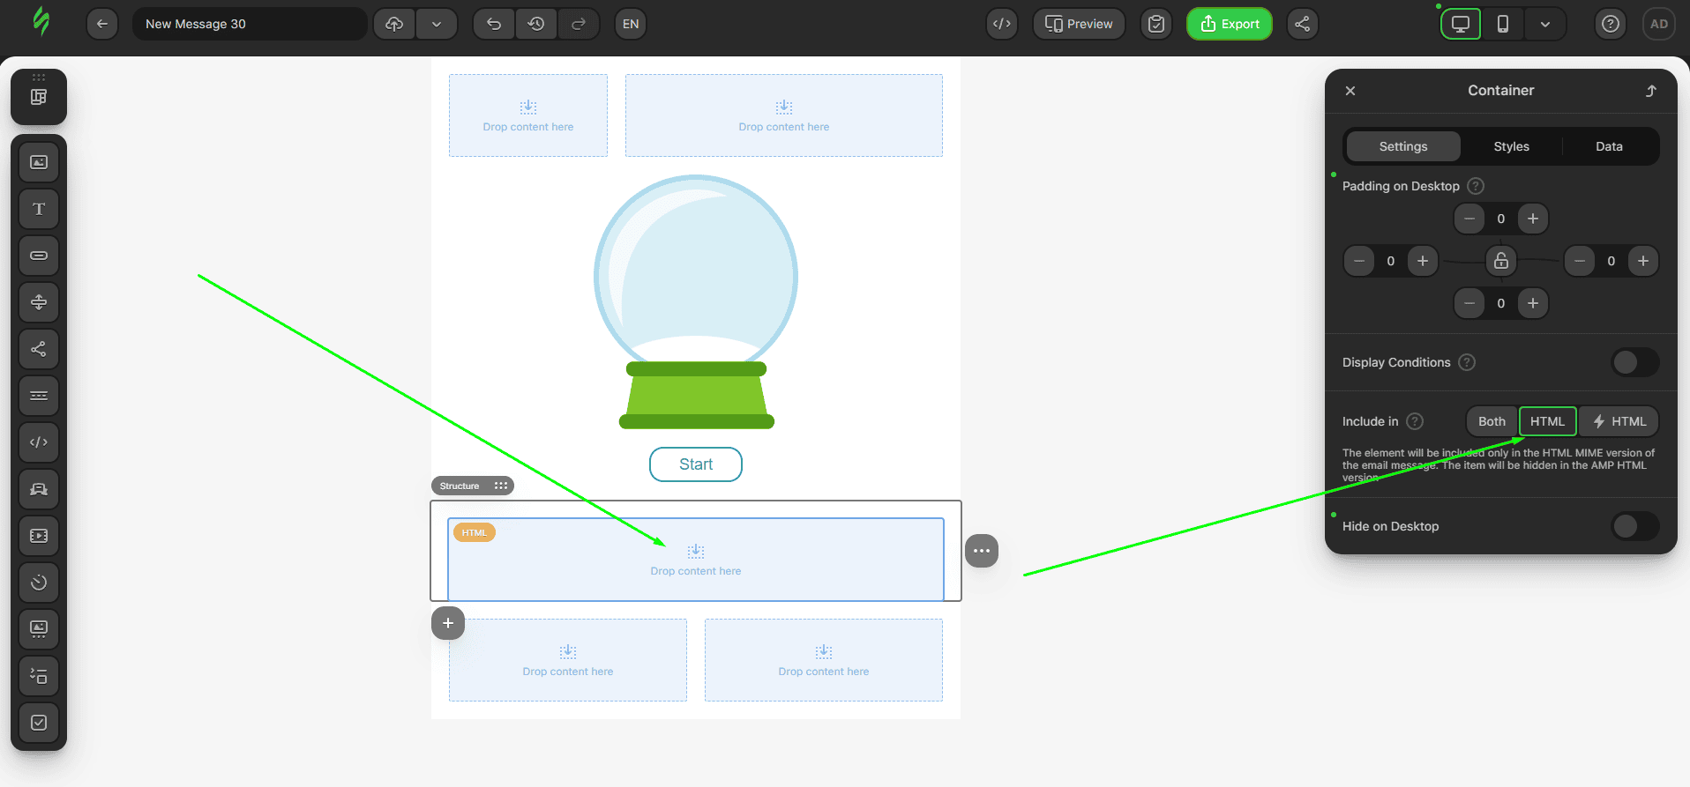Click the message name field
Screen dimensions: 1690x787
tap(250, 24)
